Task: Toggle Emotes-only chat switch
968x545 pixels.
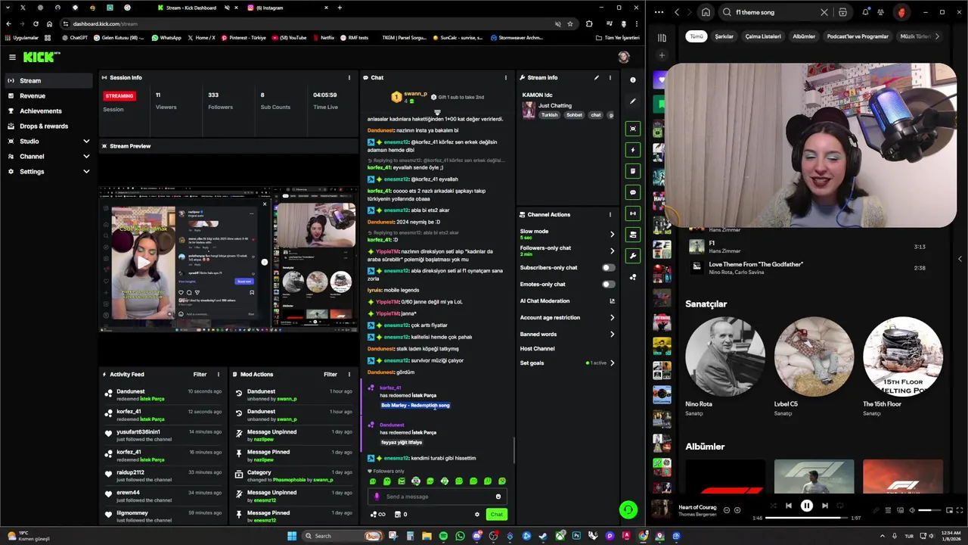Action: [x=608, y=284]
